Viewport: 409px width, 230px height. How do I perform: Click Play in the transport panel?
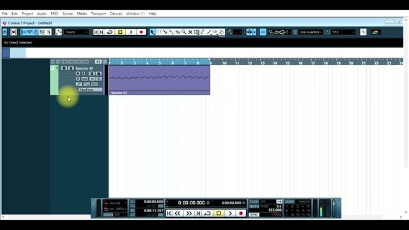pos(230,213)
